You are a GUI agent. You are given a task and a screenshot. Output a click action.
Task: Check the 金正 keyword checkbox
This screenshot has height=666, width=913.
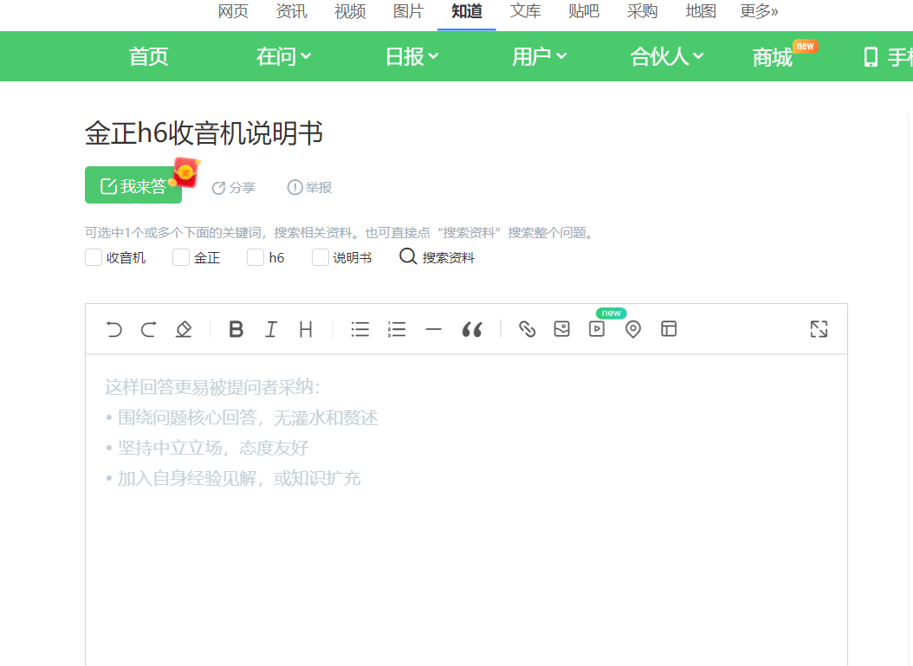point(181,257)
